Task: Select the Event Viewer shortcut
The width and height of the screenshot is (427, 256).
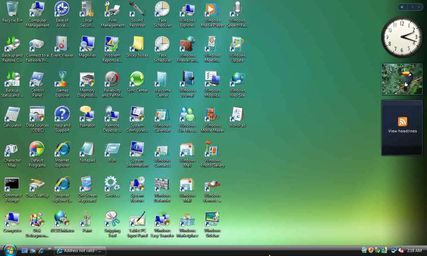Action: (62, 47)
